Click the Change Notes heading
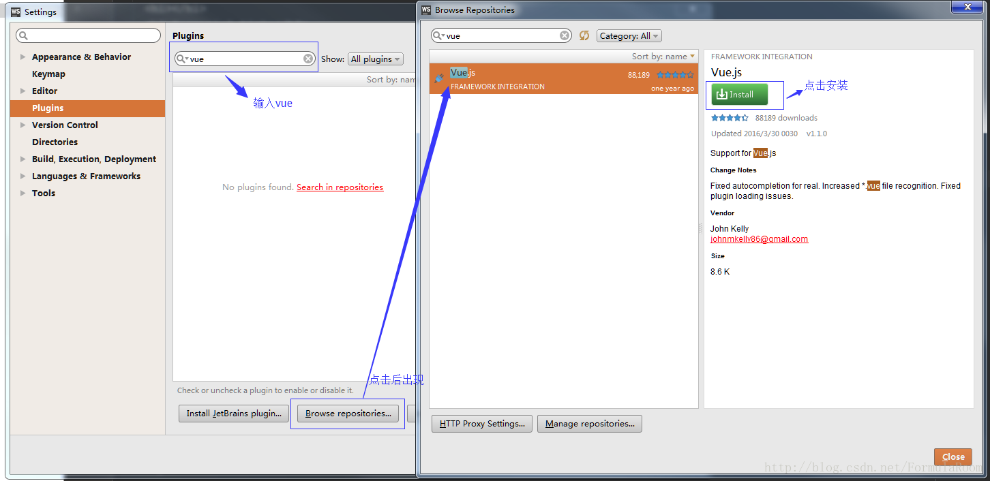The image size is (990, 481). (x=733, y=170)
